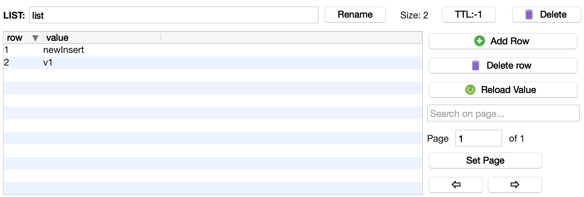Click the green plus Add Row icon
Screen dimensions: 584x197
[x=480, y=41]
